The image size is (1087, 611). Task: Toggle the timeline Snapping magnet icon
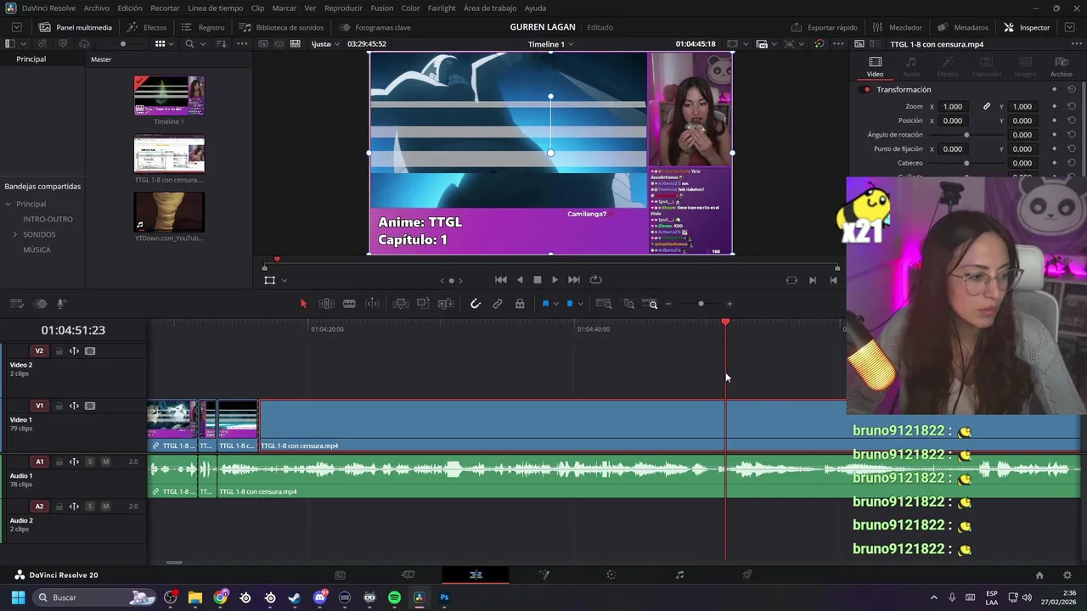[476, 304]
